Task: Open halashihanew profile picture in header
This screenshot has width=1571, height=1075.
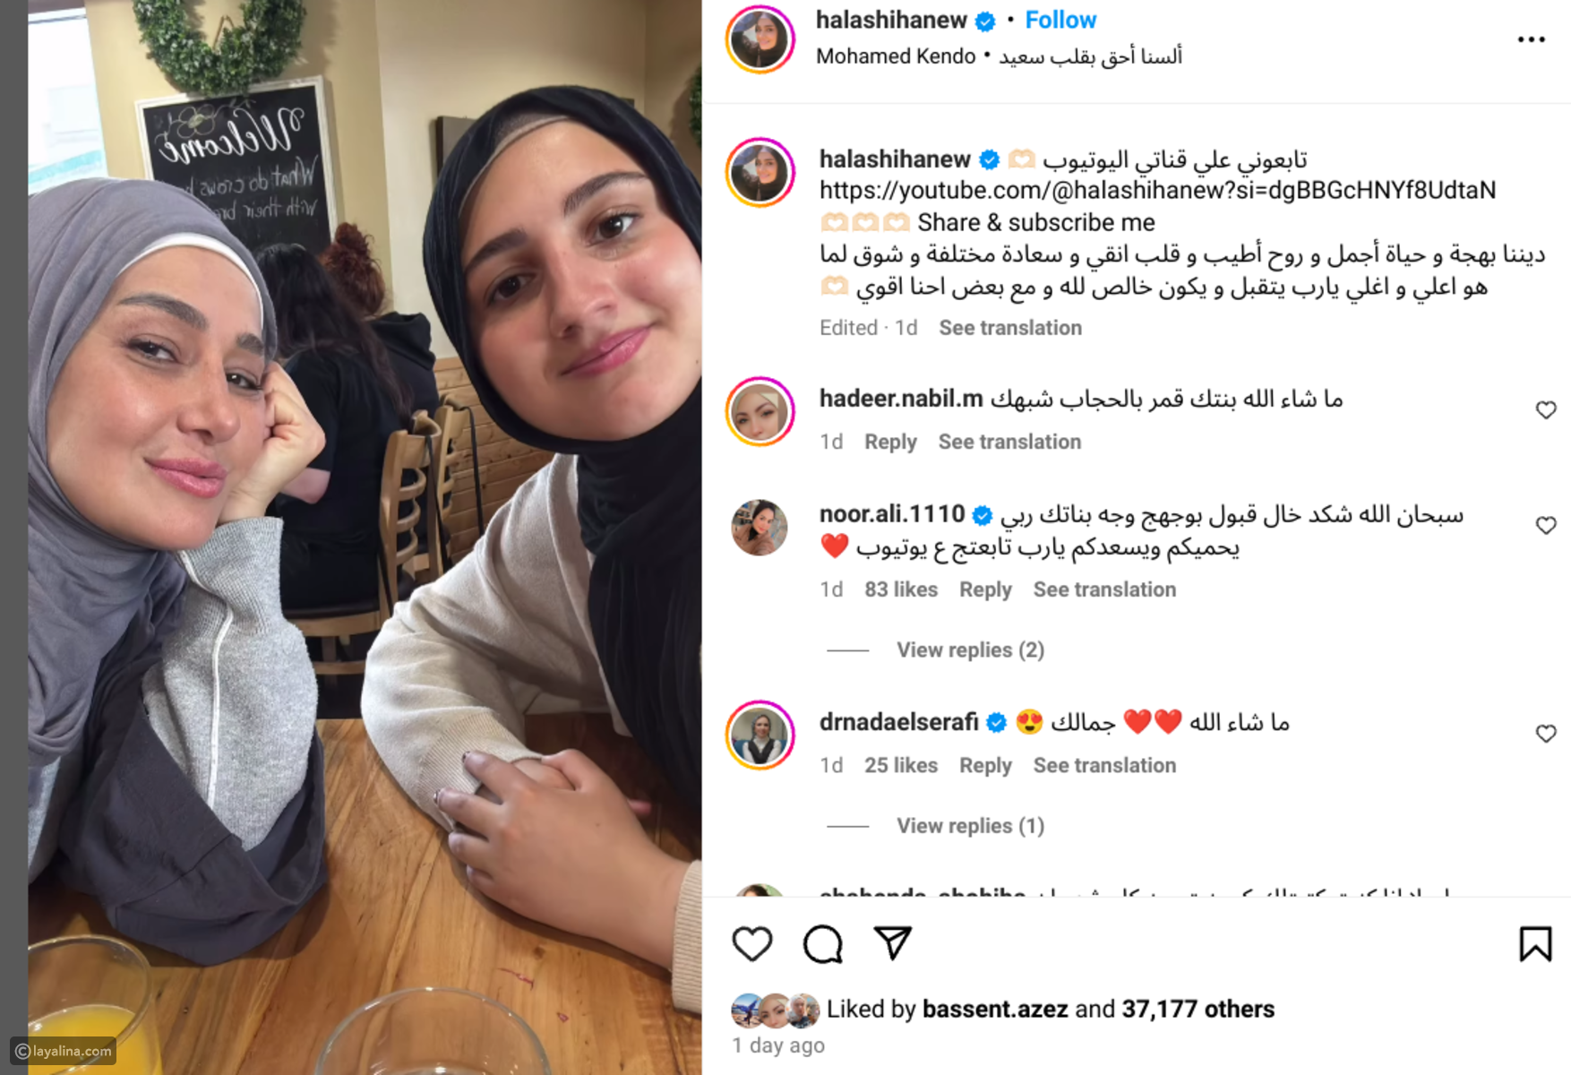Action: (760, 39)
